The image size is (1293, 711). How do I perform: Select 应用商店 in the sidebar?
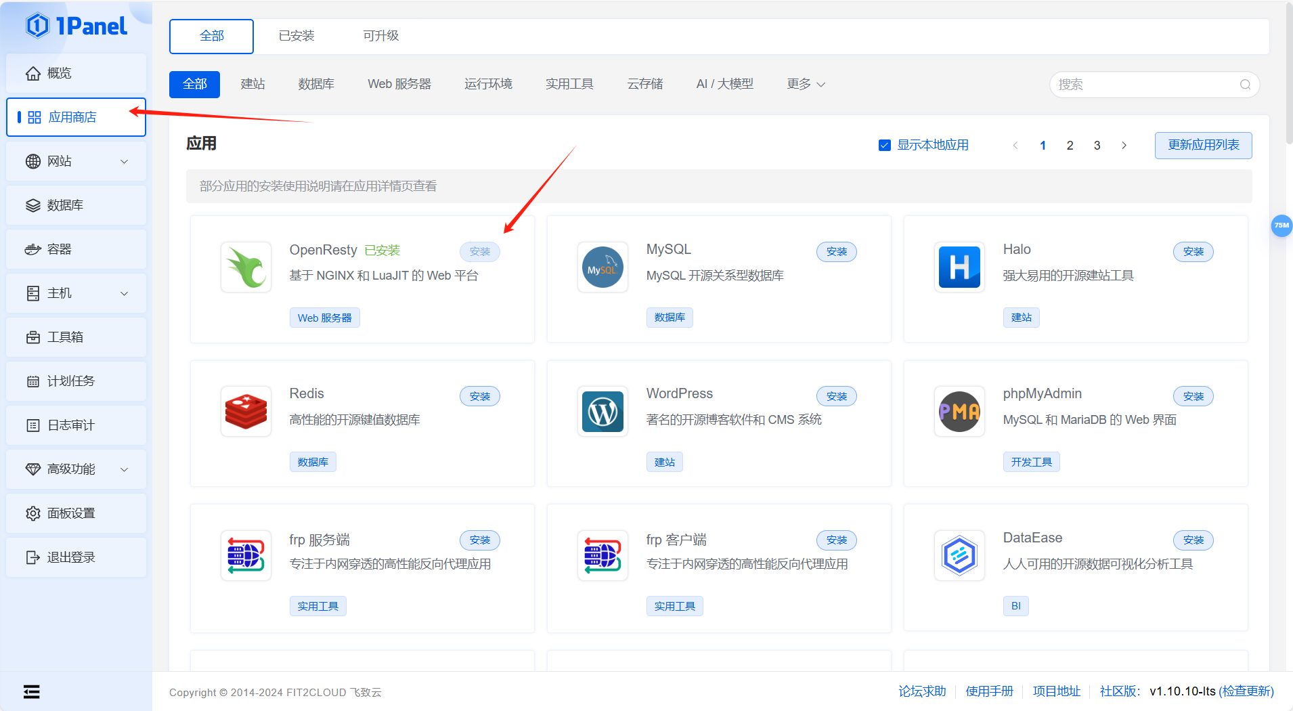(76, 117)
